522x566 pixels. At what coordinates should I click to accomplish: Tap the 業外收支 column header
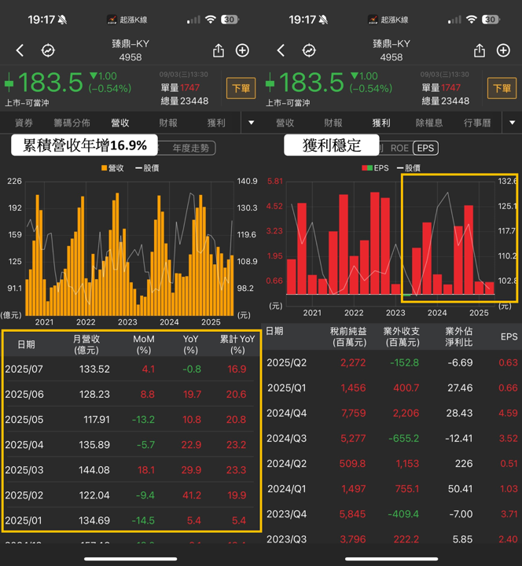[402, 336]
